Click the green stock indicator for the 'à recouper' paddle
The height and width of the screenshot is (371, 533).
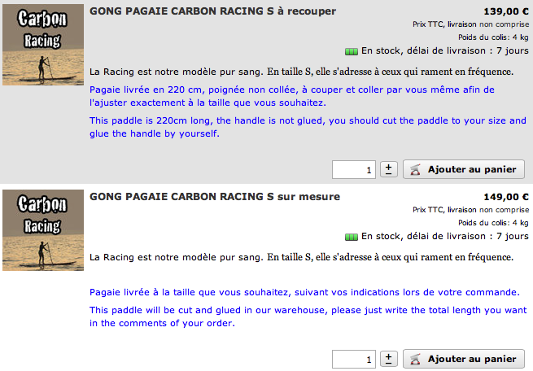[x=352, y=51]
